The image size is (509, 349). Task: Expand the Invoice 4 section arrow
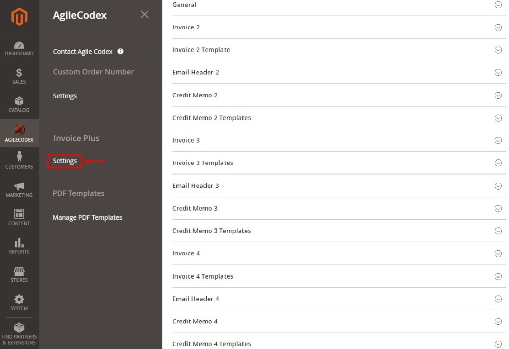pyautogui.click(x=498, y=254)
